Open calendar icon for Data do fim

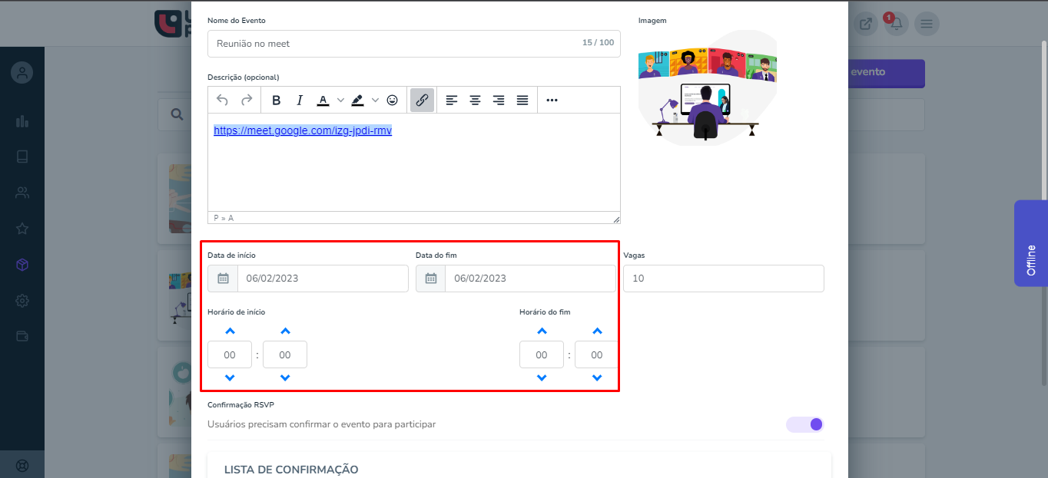tap(431, 279)
